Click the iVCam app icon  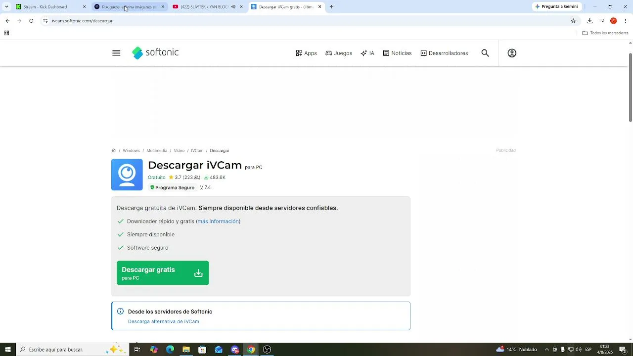click(127, 175)
